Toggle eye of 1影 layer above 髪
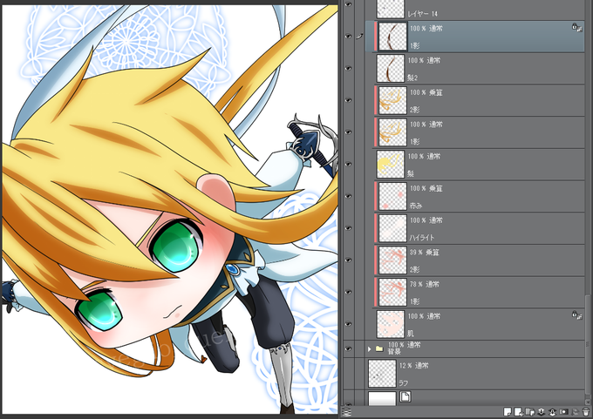 point(348,132)
